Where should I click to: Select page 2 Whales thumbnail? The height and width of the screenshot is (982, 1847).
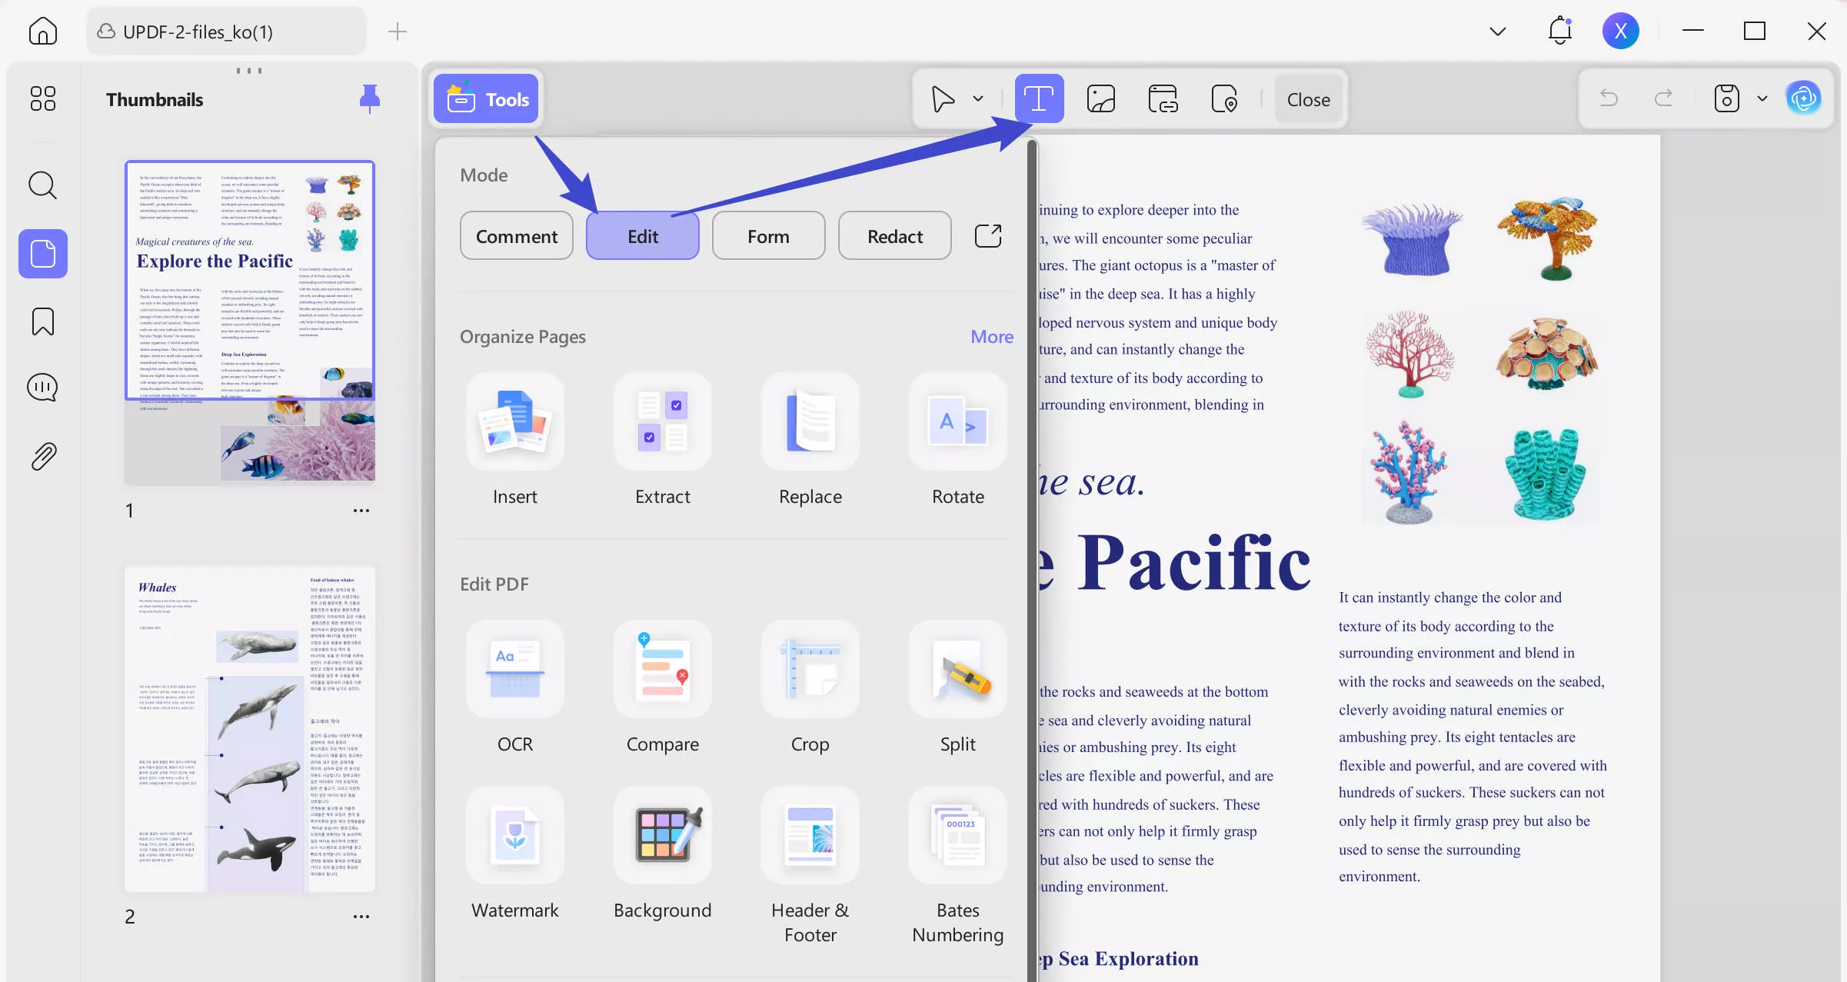pyautogui.click(x=250, y=729)
